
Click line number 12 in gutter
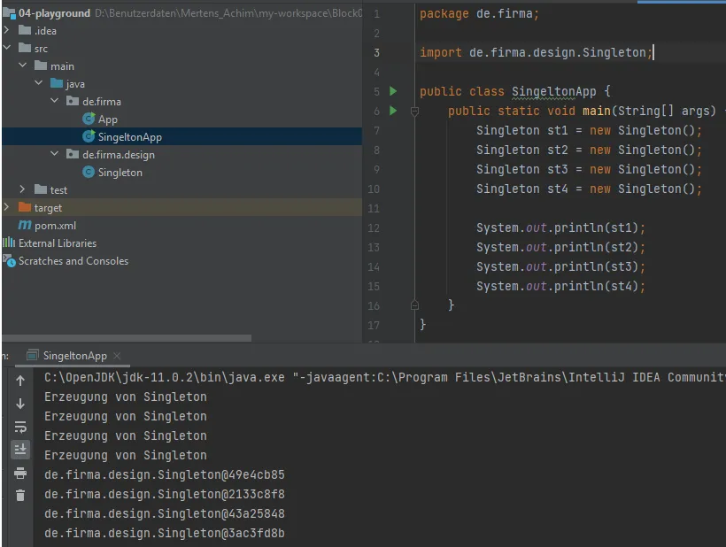(374, 228)
